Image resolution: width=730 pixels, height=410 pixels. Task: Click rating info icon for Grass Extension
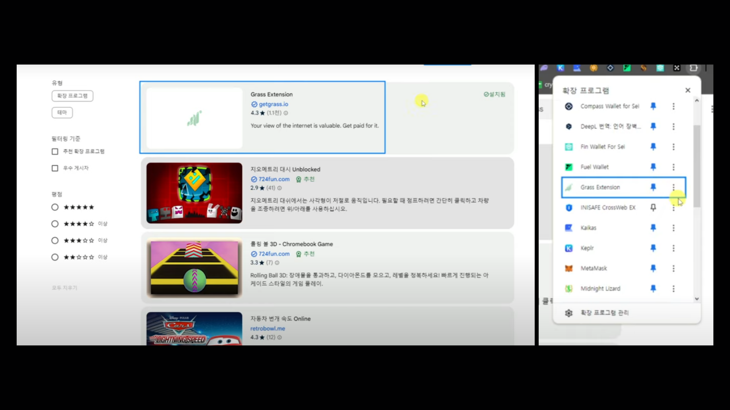[x=286, y=113]
